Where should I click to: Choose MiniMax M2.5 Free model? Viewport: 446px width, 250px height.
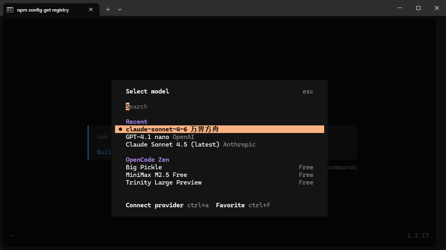coord(156,175)
